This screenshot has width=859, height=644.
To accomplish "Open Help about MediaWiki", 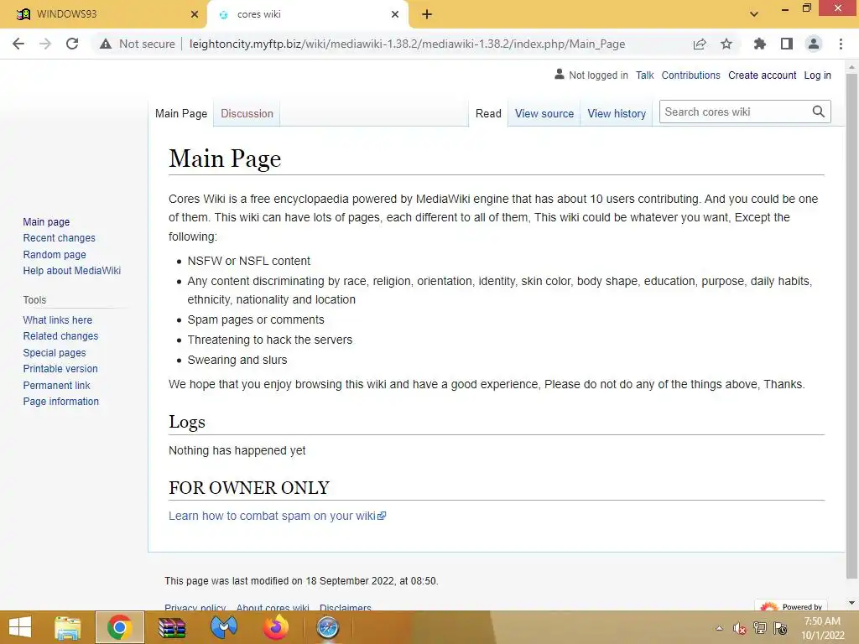I will tap(72, 271).
